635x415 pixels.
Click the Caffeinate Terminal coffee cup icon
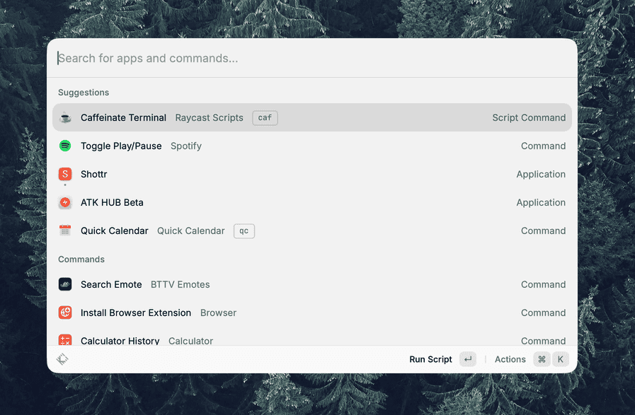click(65, 117)
